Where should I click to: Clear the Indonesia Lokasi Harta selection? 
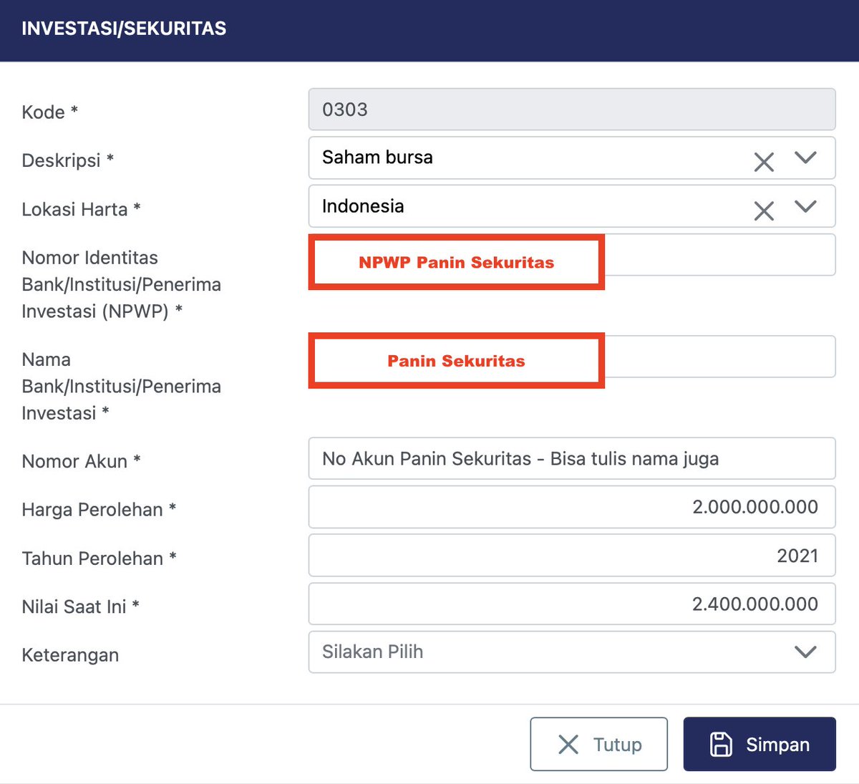click(764, 210)
